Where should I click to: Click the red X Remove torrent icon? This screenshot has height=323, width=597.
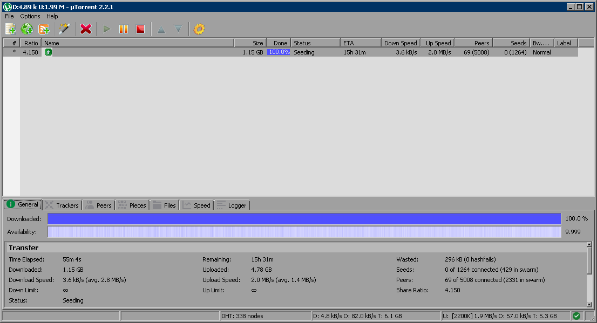[x=86, y=29]
